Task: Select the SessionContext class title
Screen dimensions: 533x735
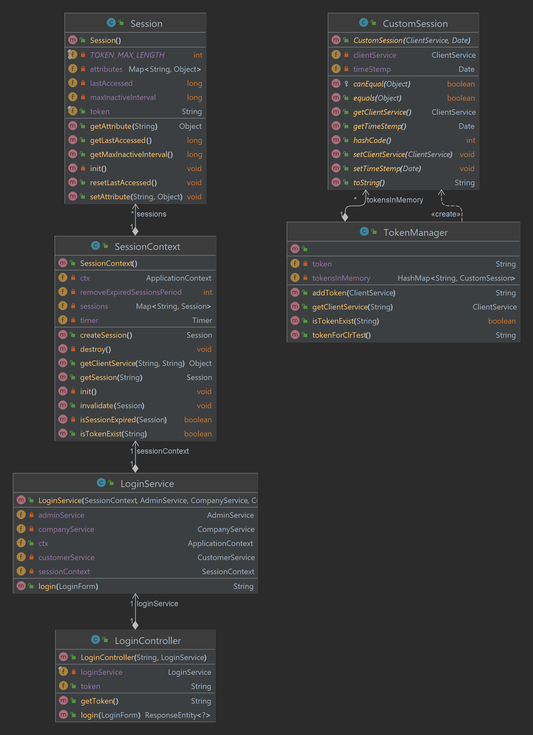Action: [x=147, y=246]
